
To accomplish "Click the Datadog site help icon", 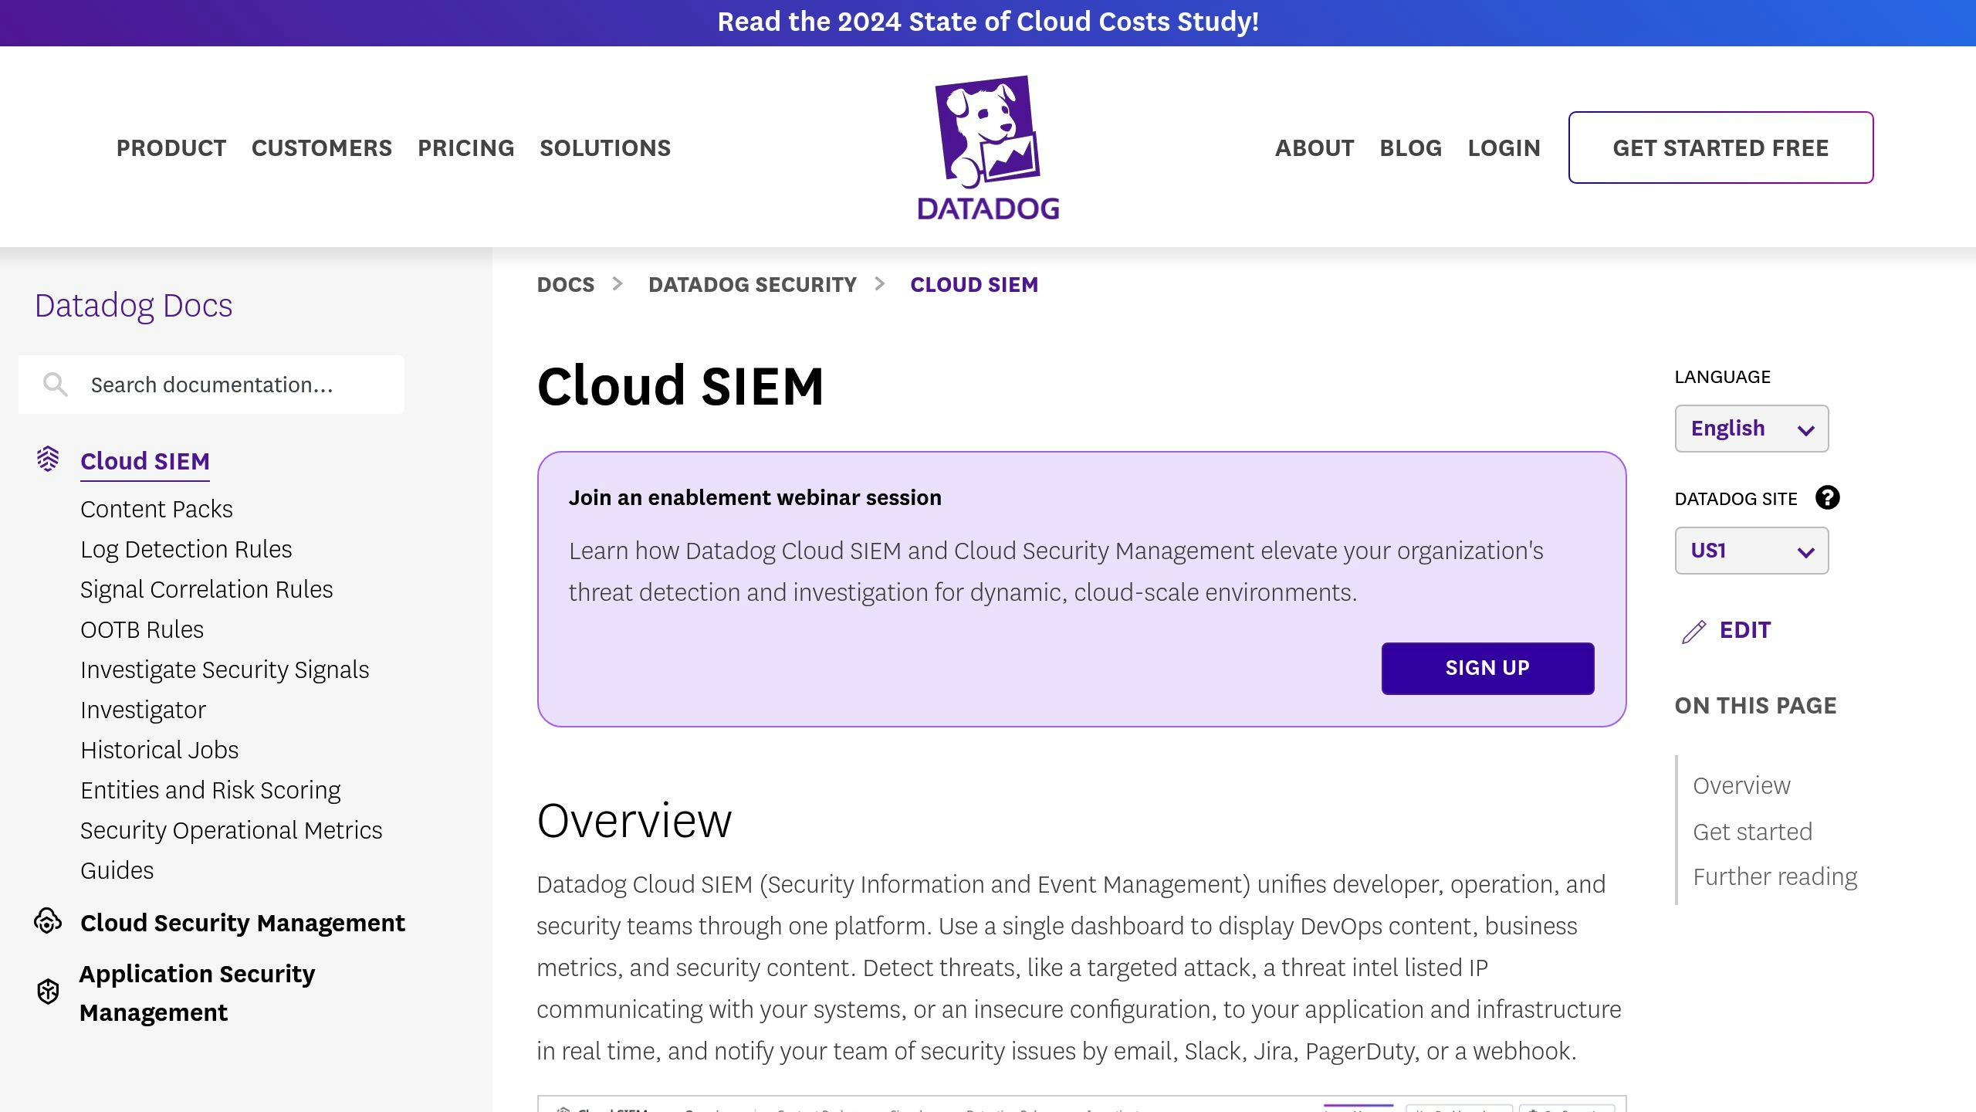I will pyautogui.click(x=1827, y=497).
